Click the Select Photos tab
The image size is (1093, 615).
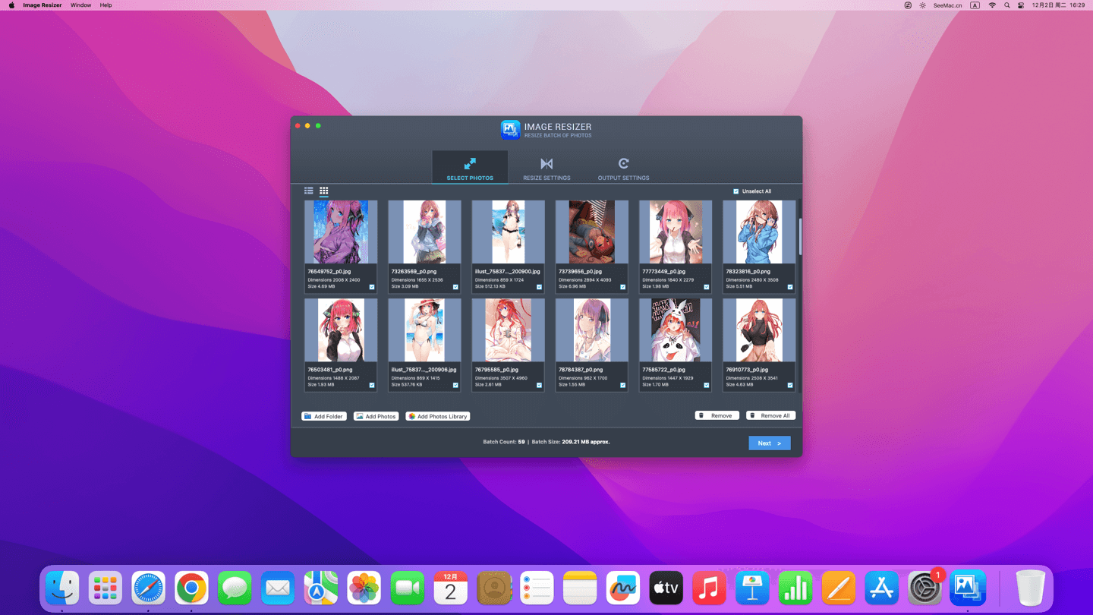(470, 169)
